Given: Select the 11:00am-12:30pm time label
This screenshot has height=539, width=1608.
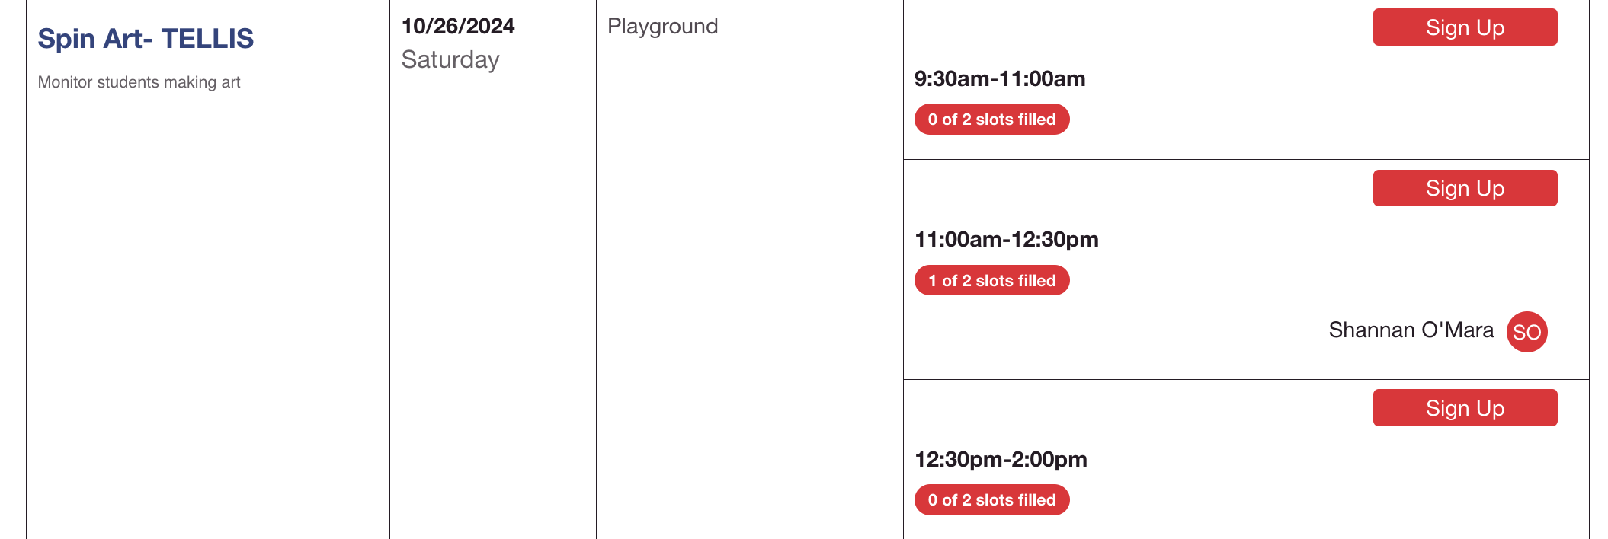Looking at the screenshot, I should pyautogui.click(x=1006, y=240).
